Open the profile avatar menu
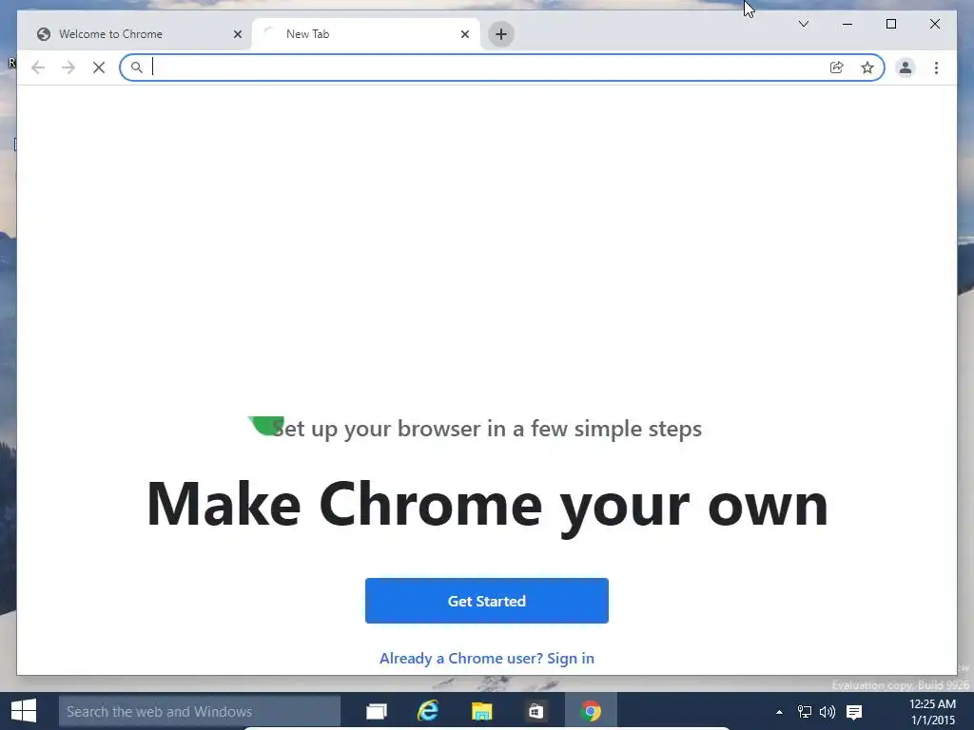Image resolution: width=974 pixels, height=730 pixels. (x=906, y=67)
